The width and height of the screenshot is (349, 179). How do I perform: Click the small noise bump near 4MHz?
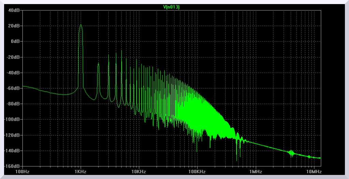291,153
